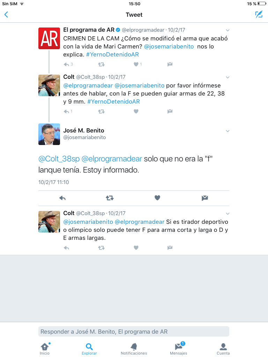The width and height of the screenshot is (268, 357).
Task: Expand options chevron on El programa de AR tweet
Action: tap(228, 30)
